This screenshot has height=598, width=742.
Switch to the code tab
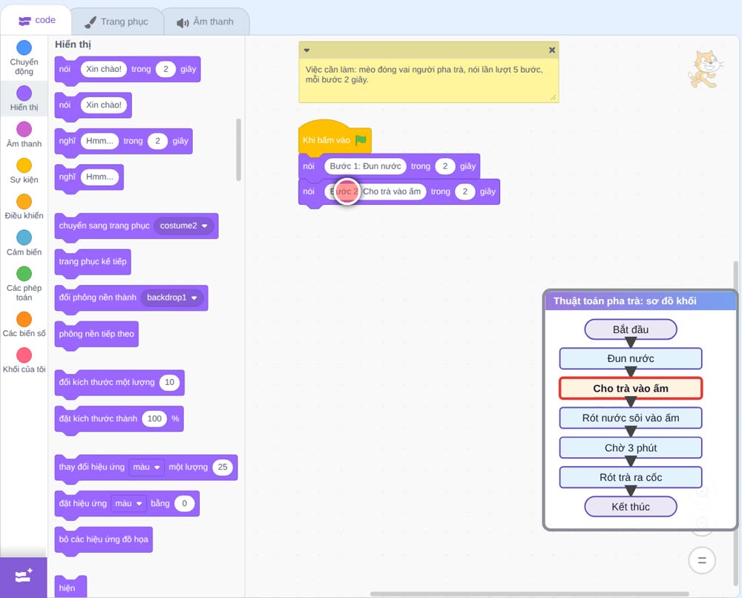37,20
